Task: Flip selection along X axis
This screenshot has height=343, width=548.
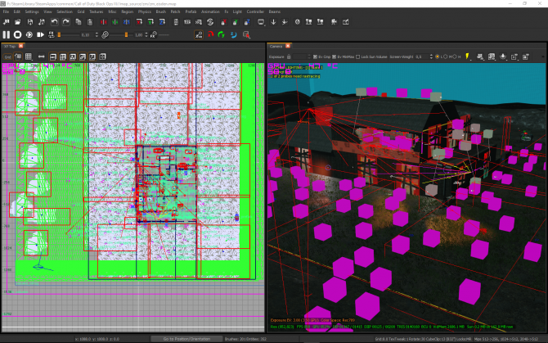Action: point(103,22)
